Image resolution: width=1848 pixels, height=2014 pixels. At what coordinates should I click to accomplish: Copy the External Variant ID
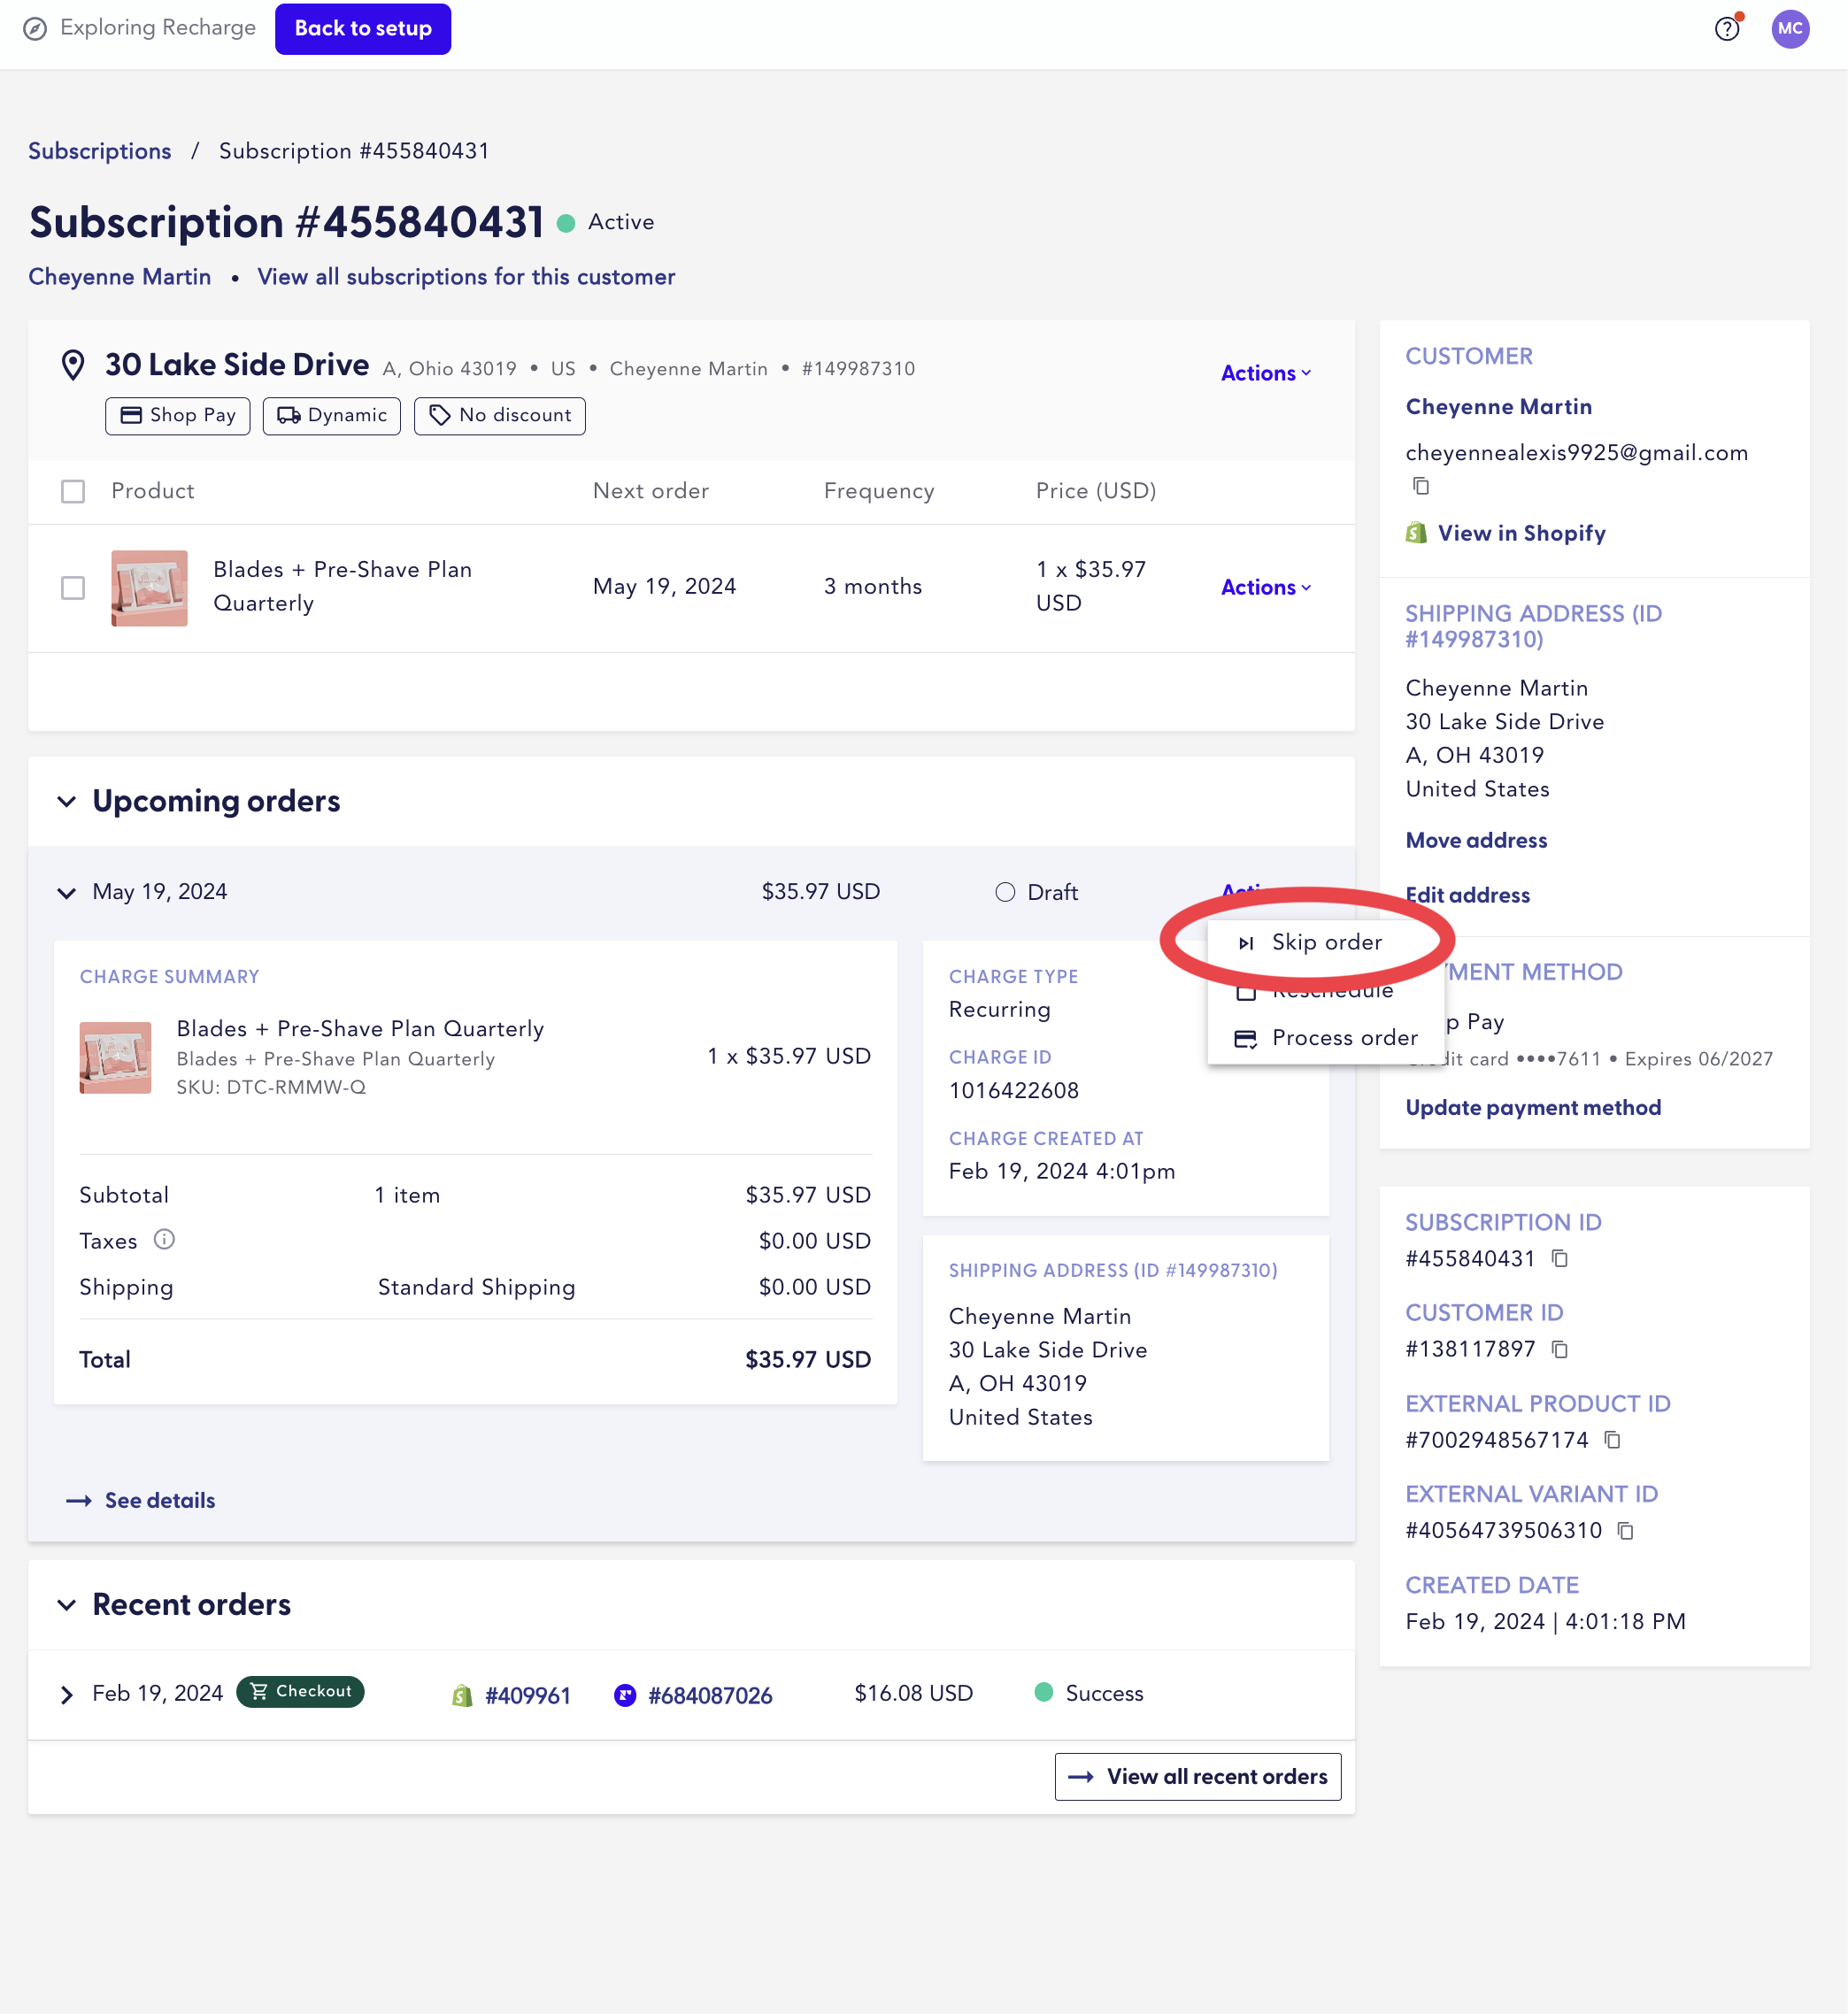click(1627, 1531)
